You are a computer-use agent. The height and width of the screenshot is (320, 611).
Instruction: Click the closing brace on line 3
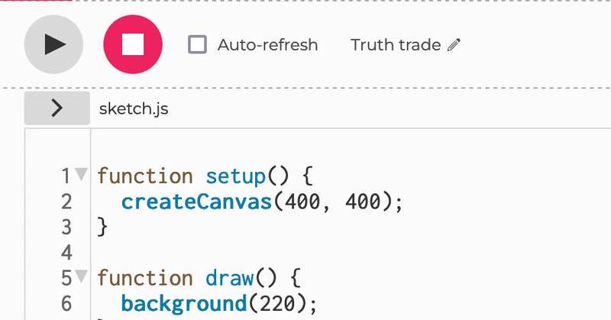102,228
